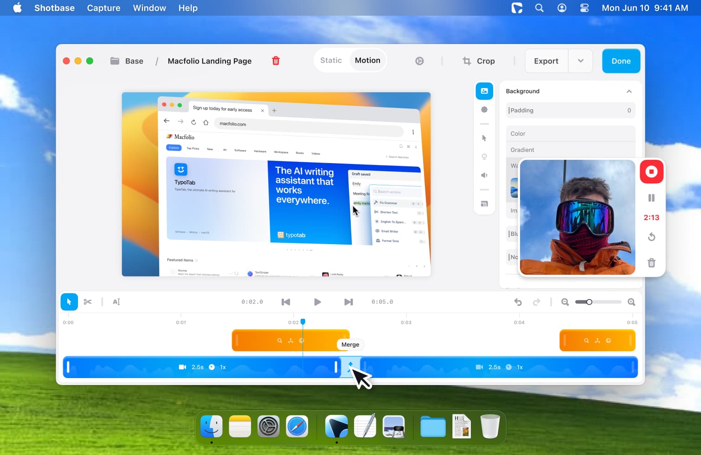The width and height of the screenshot is (701, 455).
Task: Click the Shotbase icon in the menu bar
Action: pyautogui.click(x=517, y=8)
